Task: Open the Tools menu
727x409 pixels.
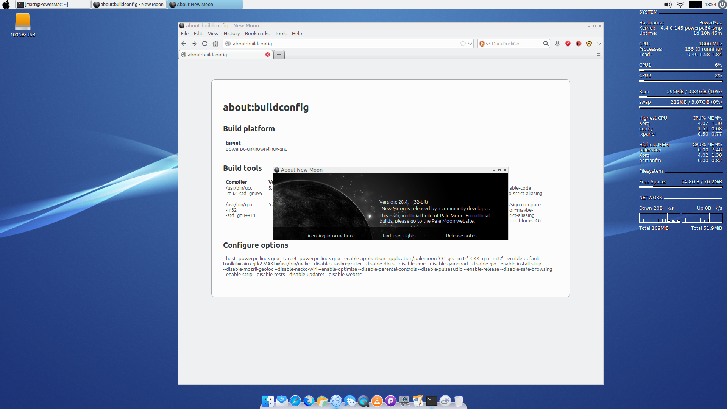Action: [x=280, y=33]
